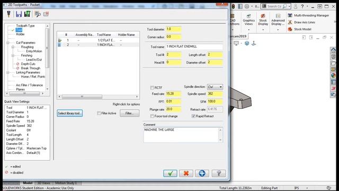Select the 1 INCH FLA... tool row
Viewport: 339px width, 191px height.
[x=98, y=45]
